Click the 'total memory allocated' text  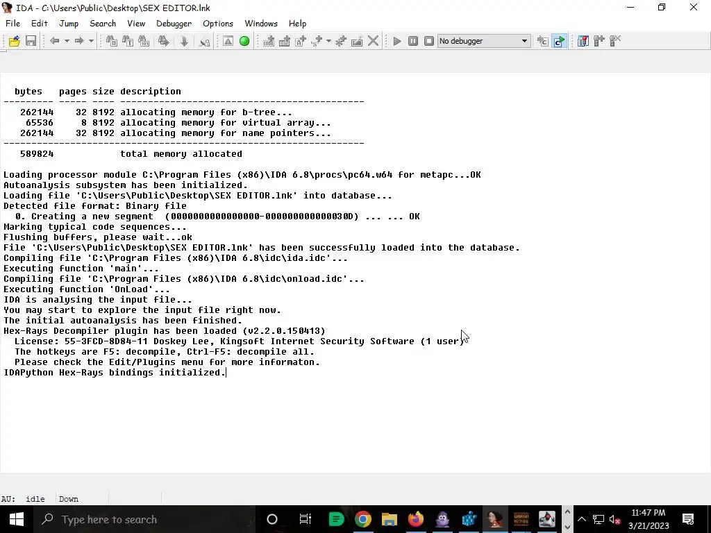point(181,154)
